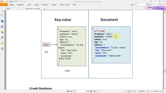Close the 02-goi-thieu-ve-NoSQL document tab

point(44,9)
